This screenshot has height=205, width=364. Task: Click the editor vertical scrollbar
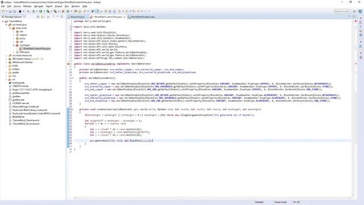click(353, 108)
